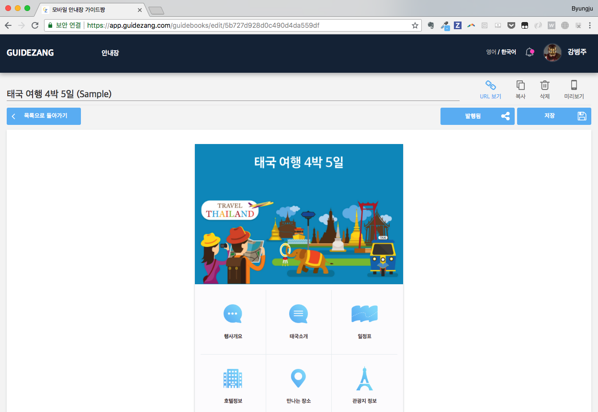Open the 미리보기 mobile preview icon
This screenshot has width=598, height=412.
click(x=574, y=85)
